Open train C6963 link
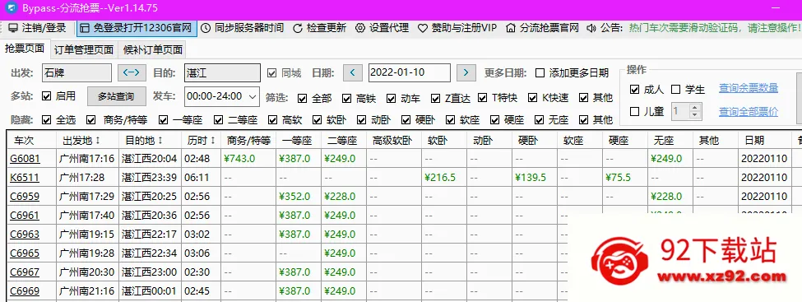Image resolution: width=802 pixels, height=302 pixels. point(25,235)
